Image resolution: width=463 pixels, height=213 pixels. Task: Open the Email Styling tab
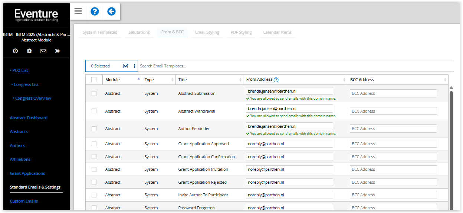[x=207, y=32]
